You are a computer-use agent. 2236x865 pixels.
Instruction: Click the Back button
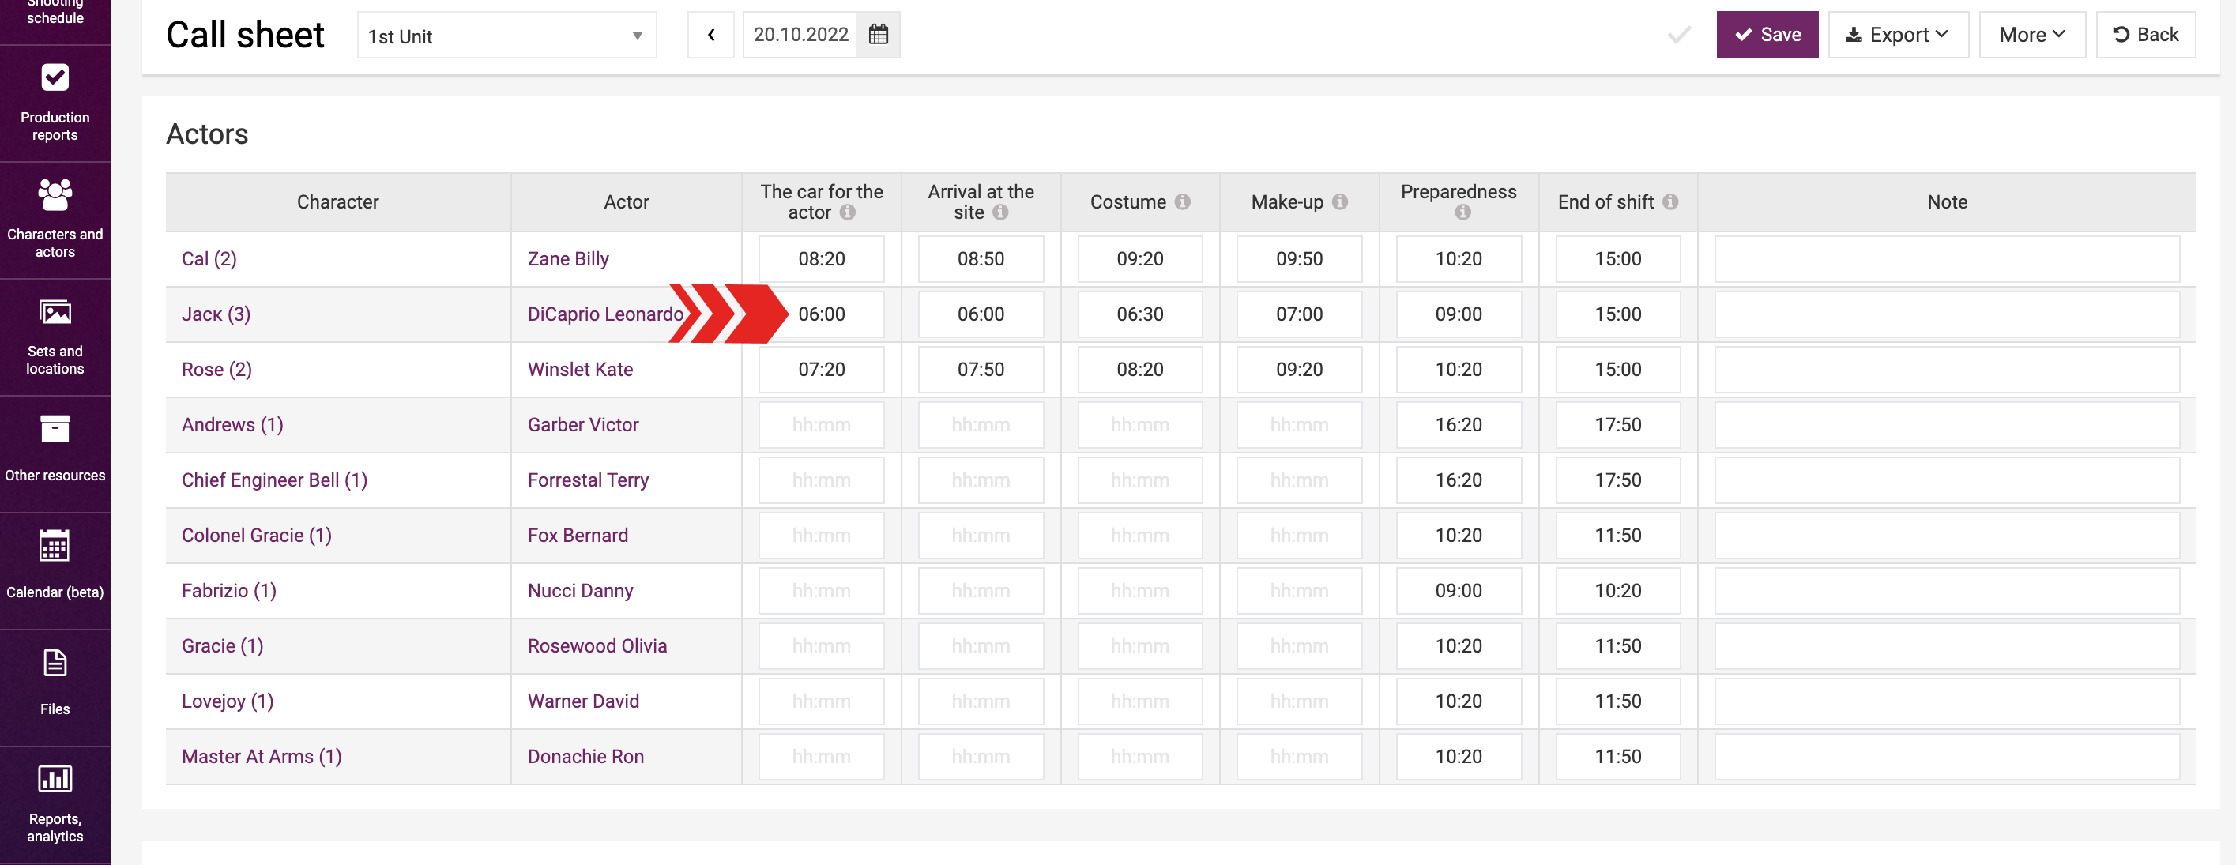[2145, 35]
